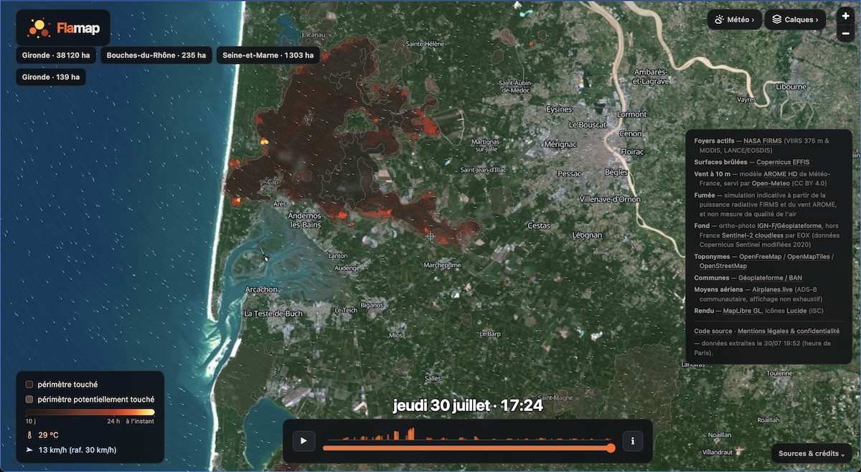Click the orange timeline slider handle
The width and height of the screenshot is (861, 472).
[x=611, y=448]
